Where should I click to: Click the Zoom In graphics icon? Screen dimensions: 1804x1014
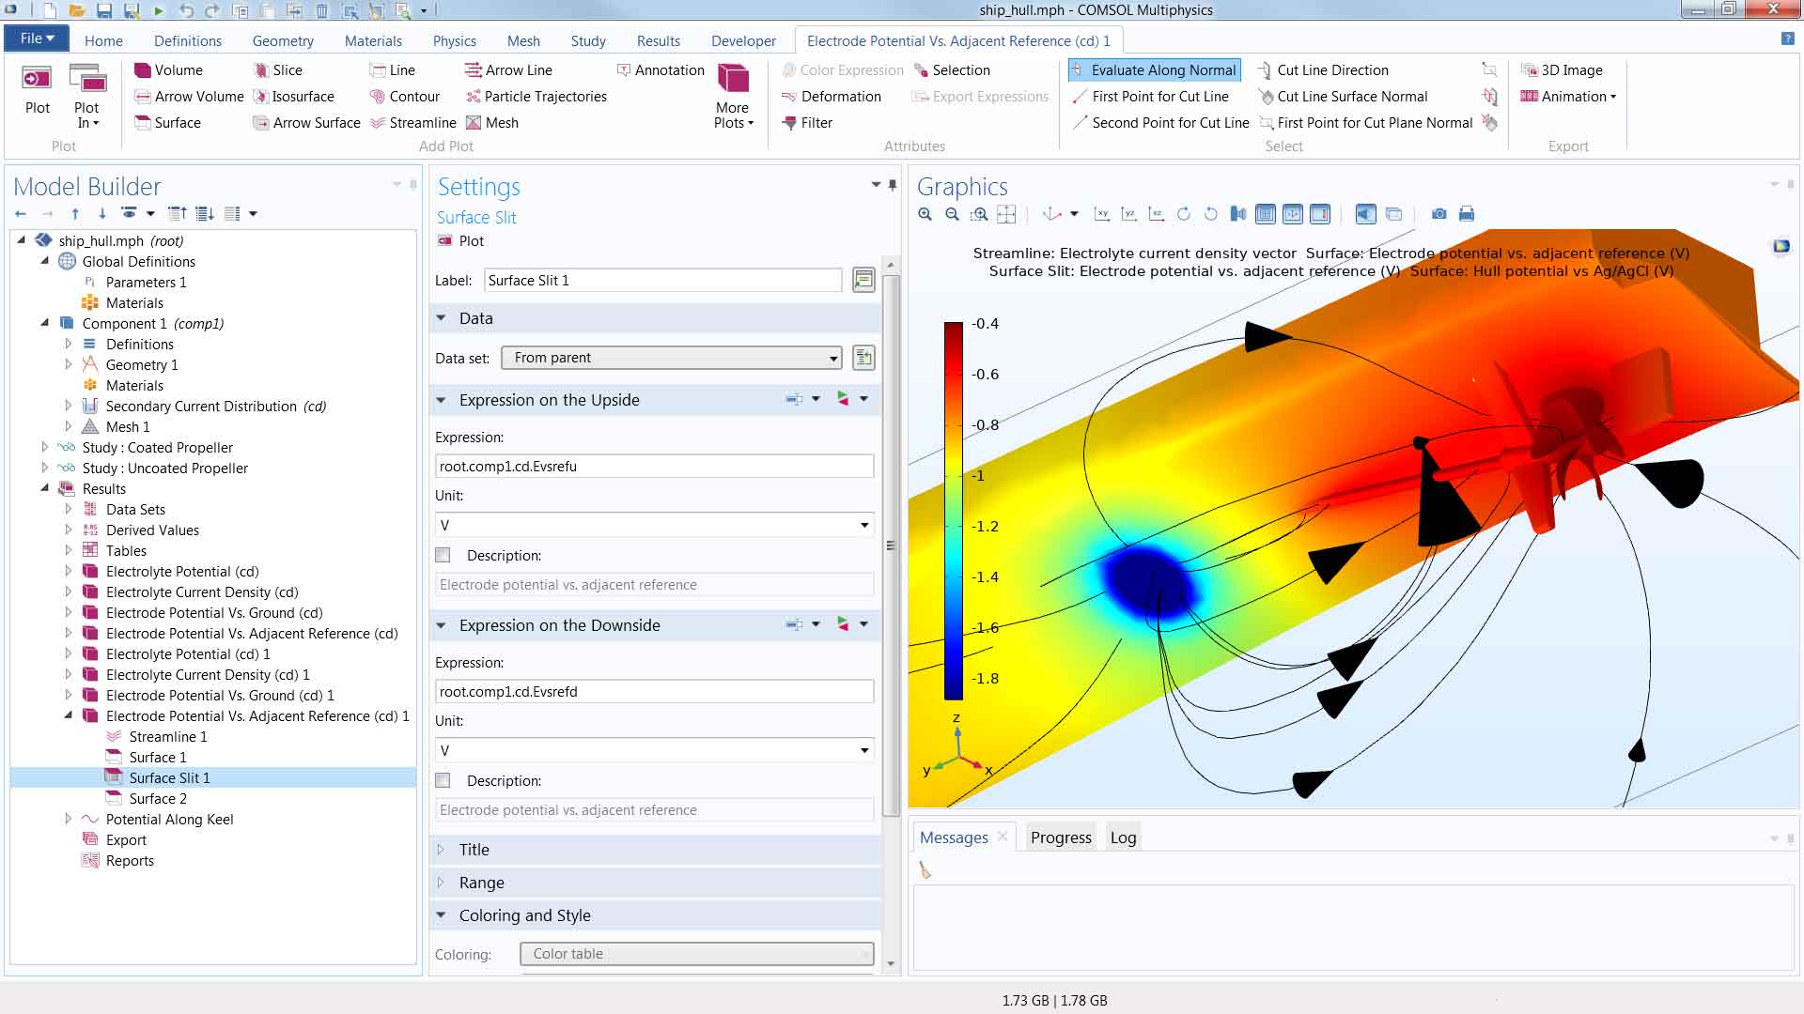(x=925, y=214)
